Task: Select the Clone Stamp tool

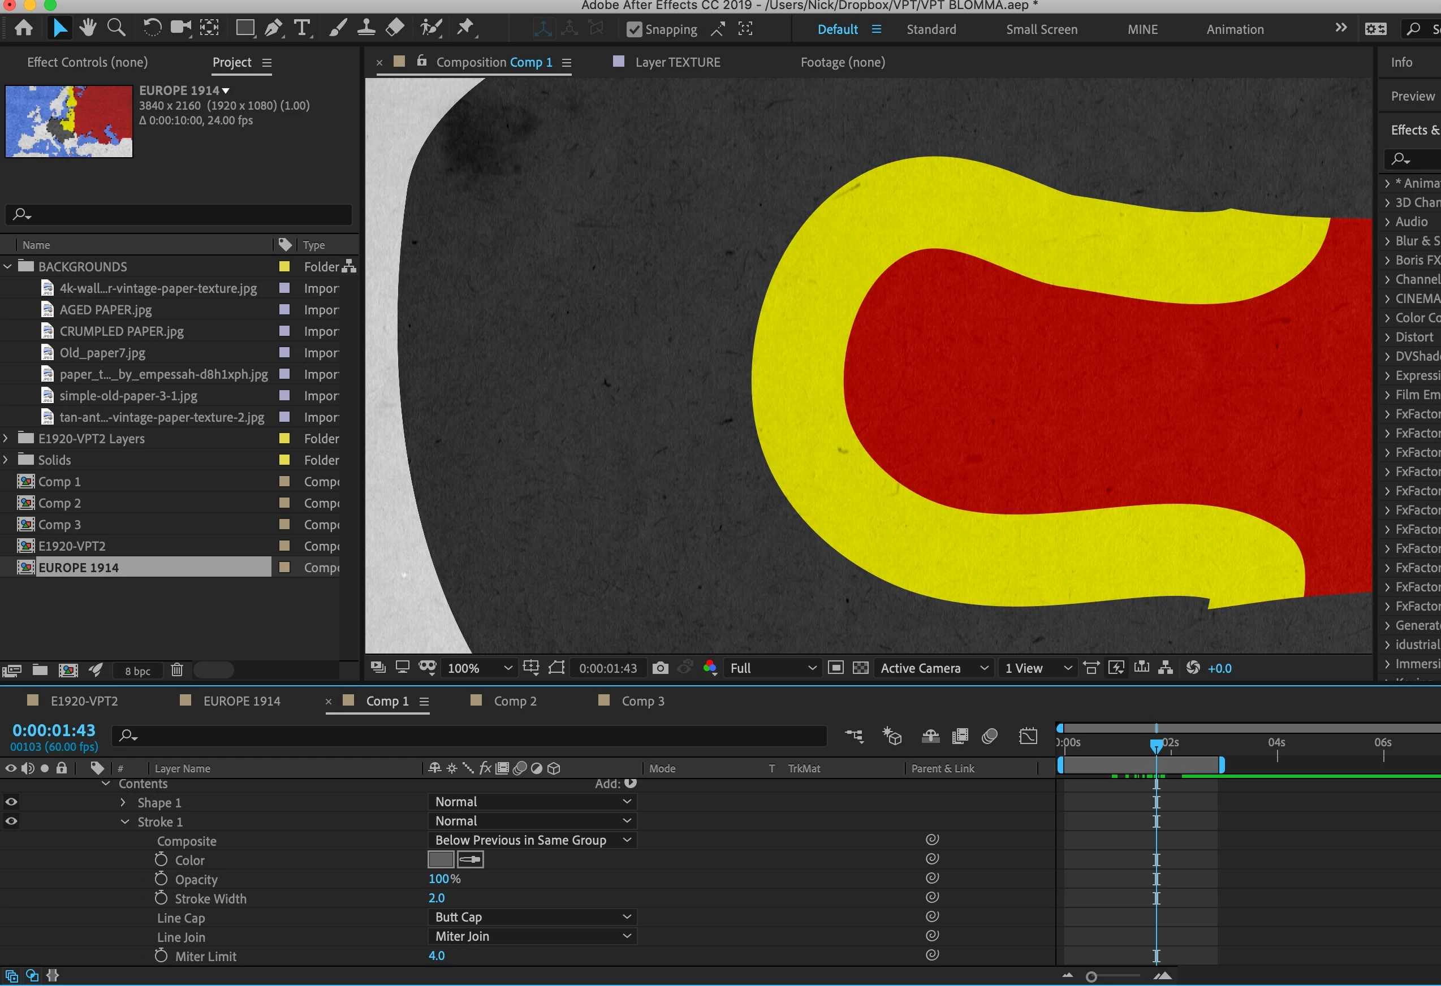Action: click(366, 28)
